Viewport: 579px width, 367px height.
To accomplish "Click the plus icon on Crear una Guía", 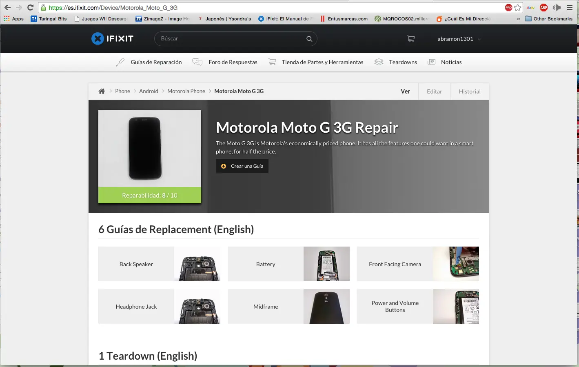I will point(224,166).
